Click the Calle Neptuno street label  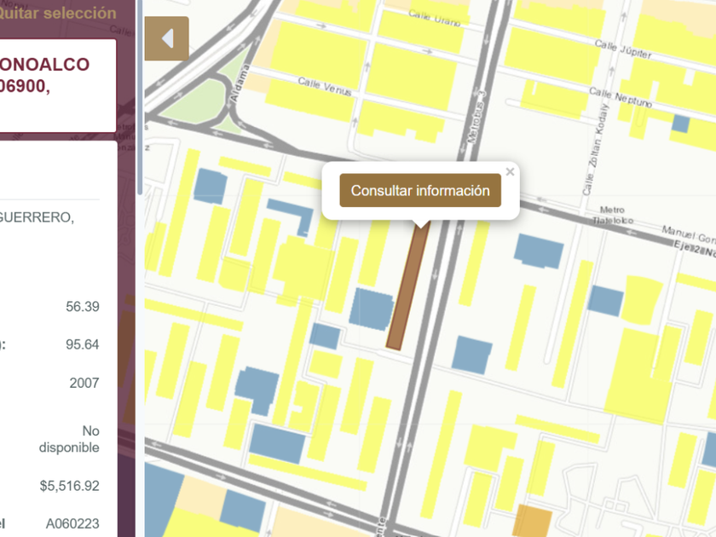tap(621, 98)
